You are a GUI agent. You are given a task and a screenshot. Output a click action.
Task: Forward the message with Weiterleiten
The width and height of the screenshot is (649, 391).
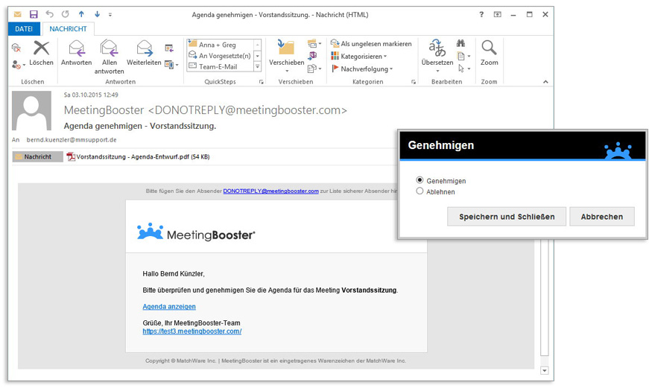[144, 53]
